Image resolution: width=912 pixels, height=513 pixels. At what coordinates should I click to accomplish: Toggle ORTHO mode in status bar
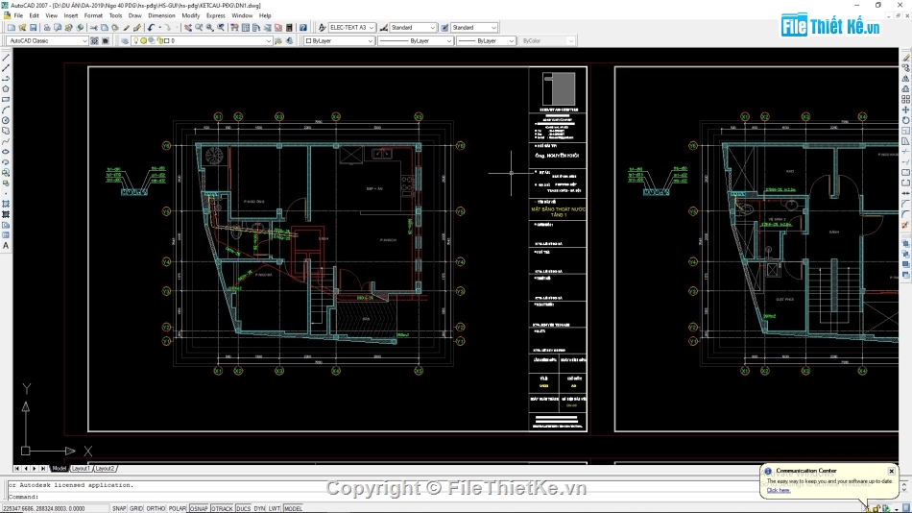pos(156,508)
